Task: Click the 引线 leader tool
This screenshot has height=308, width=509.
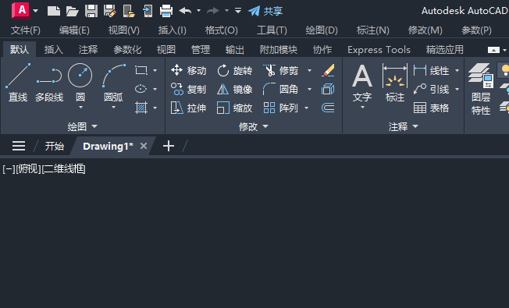Action: [x=431, y=89]
